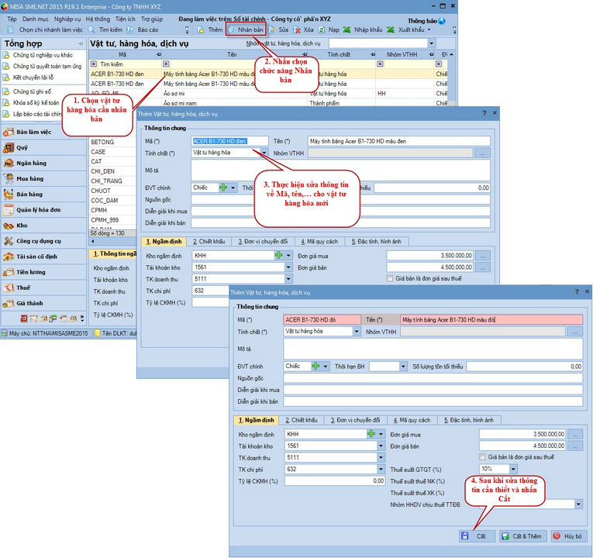The height and width of the screenshot is (558, 593).
Task: Click green plus beside ĐVT chính Chiếc in front dialog
Action: click(x=315, y=366)
